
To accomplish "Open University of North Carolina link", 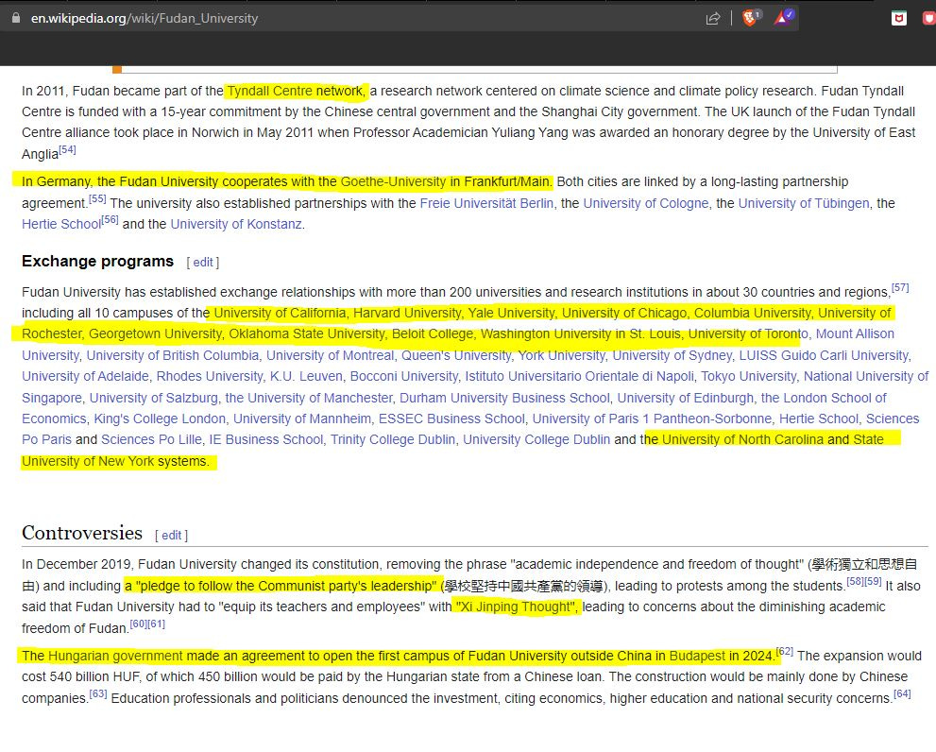I will point(742,439).
